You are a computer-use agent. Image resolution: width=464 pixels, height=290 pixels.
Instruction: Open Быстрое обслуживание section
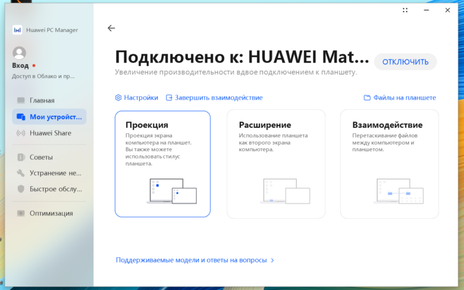coord(49,189)
